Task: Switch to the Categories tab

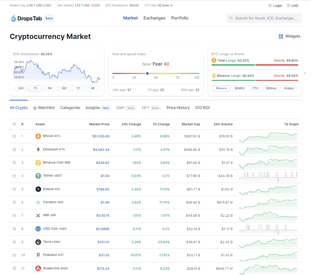Action: pos(70,108)
